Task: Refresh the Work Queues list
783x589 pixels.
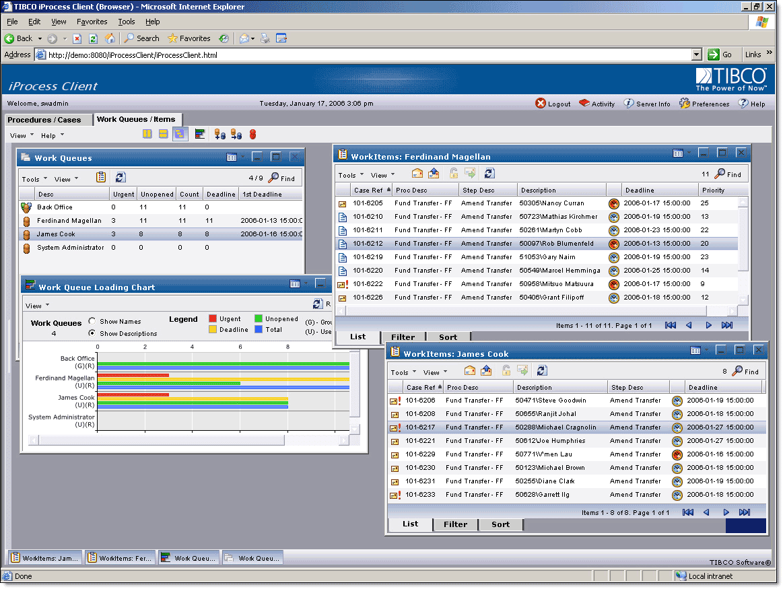Action: (121, 177)
